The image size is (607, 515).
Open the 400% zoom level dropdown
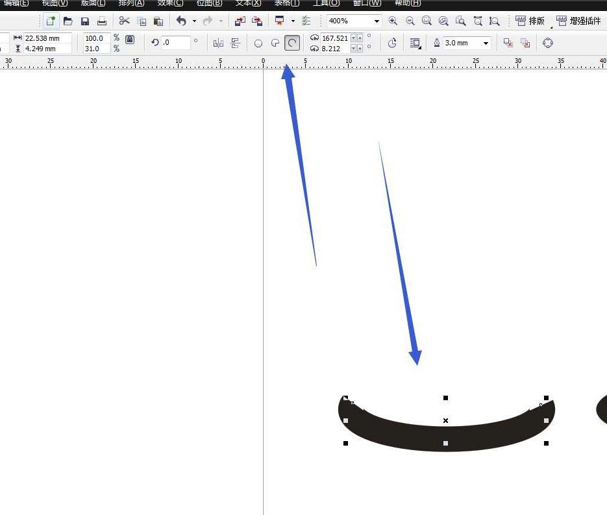[377, 21]
